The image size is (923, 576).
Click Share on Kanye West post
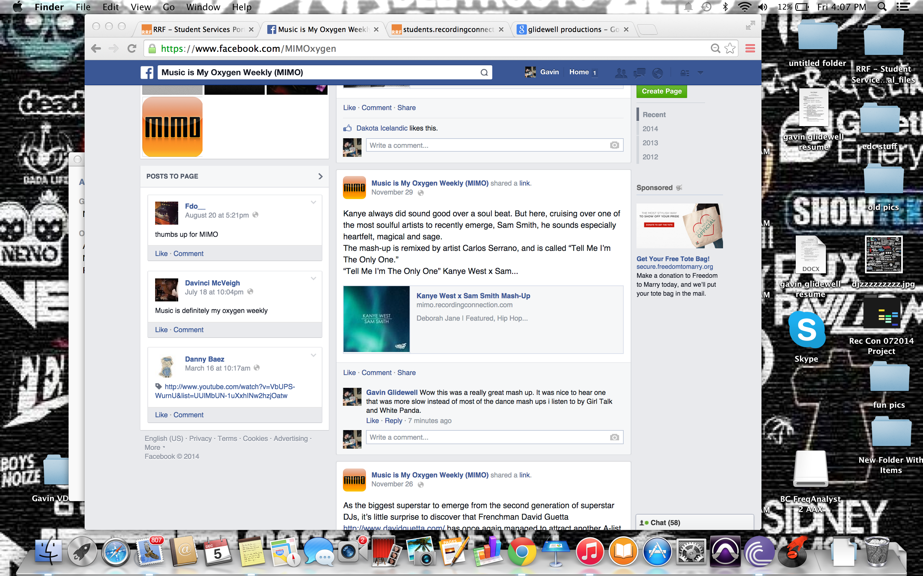tap(406, 372)
